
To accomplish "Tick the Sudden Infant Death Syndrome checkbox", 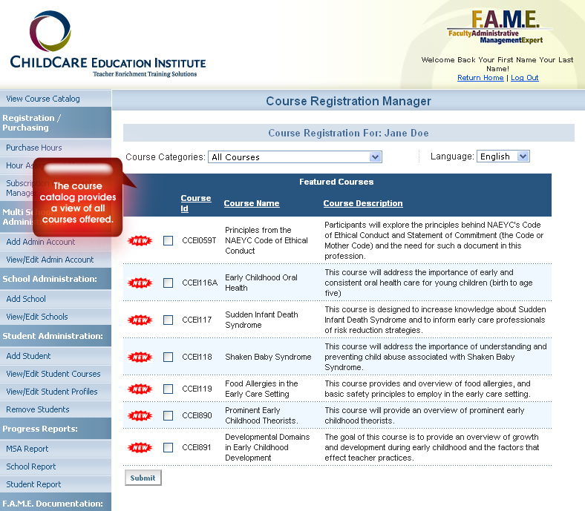I will [x=169, y=320].
